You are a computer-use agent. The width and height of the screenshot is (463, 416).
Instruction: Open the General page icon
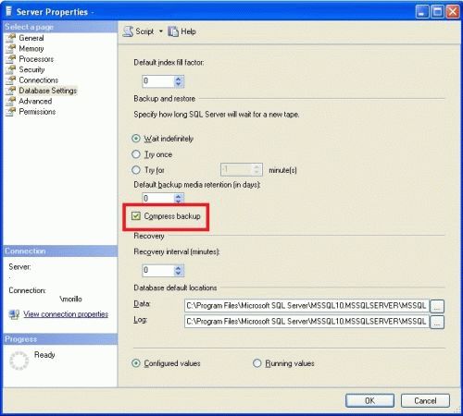point(11,38)
